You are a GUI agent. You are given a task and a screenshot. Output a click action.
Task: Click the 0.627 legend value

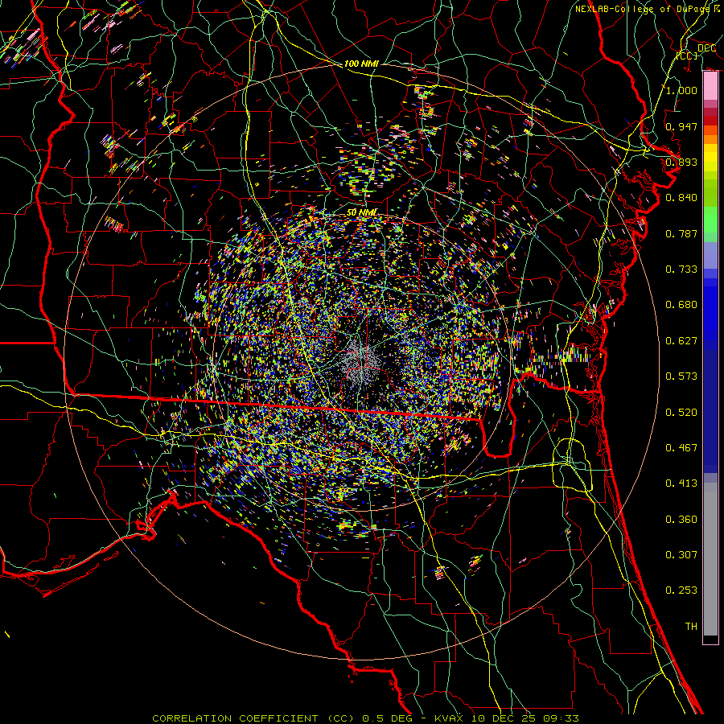tap(681, 341)
